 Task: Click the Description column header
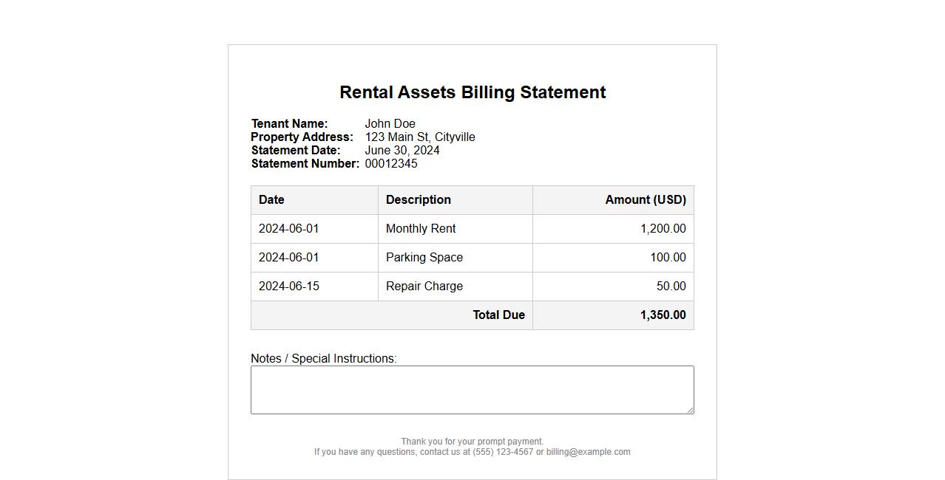(418, 200)
